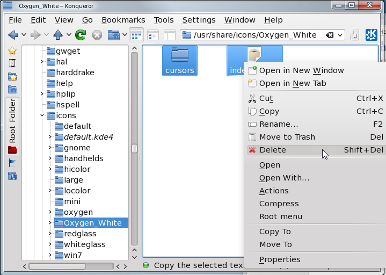Click the tree panel horizontal scrollbar
The height and width of the screenshot is (275, 386).
pyautogui.click(x=57, y=266)
